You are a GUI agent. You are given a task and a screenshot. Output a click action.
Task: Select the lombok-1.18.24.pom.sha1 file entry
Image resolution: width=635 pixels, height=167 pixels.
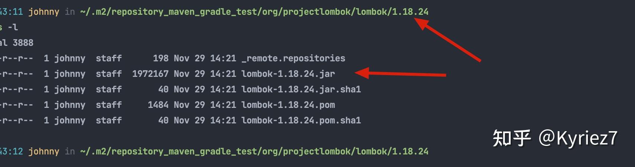click(x=301, y=120)
